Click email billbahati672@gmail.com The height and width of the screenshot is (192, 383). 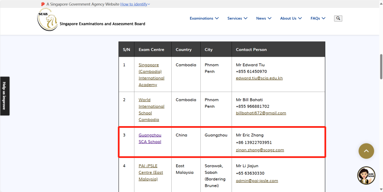coord(261,113)
